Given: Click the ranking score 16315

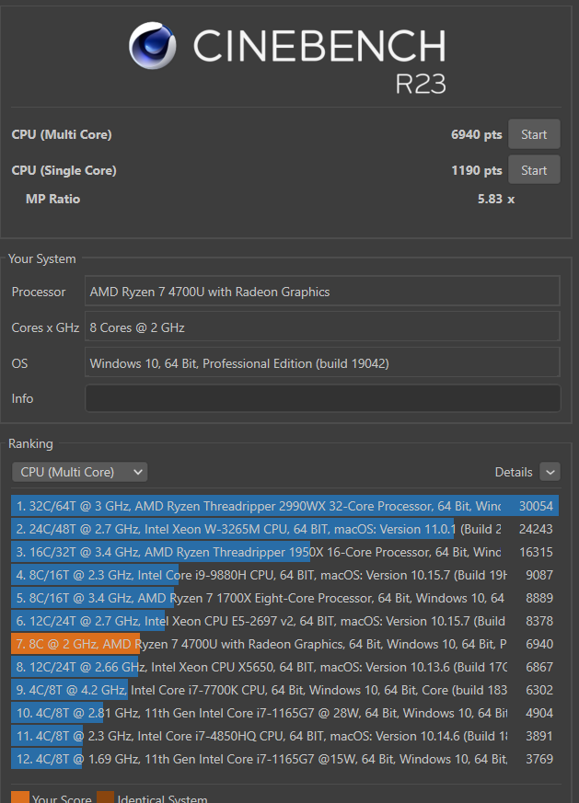Looking at the screenshot, I should click(536, 552).
